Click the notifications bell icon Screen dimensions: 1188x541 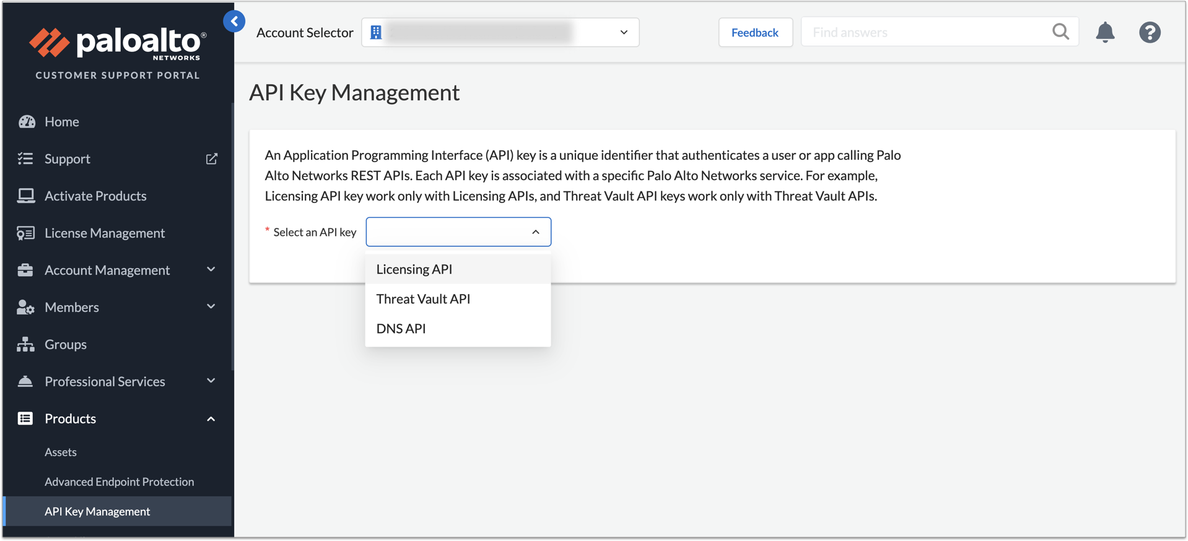tap(1105, 32)
